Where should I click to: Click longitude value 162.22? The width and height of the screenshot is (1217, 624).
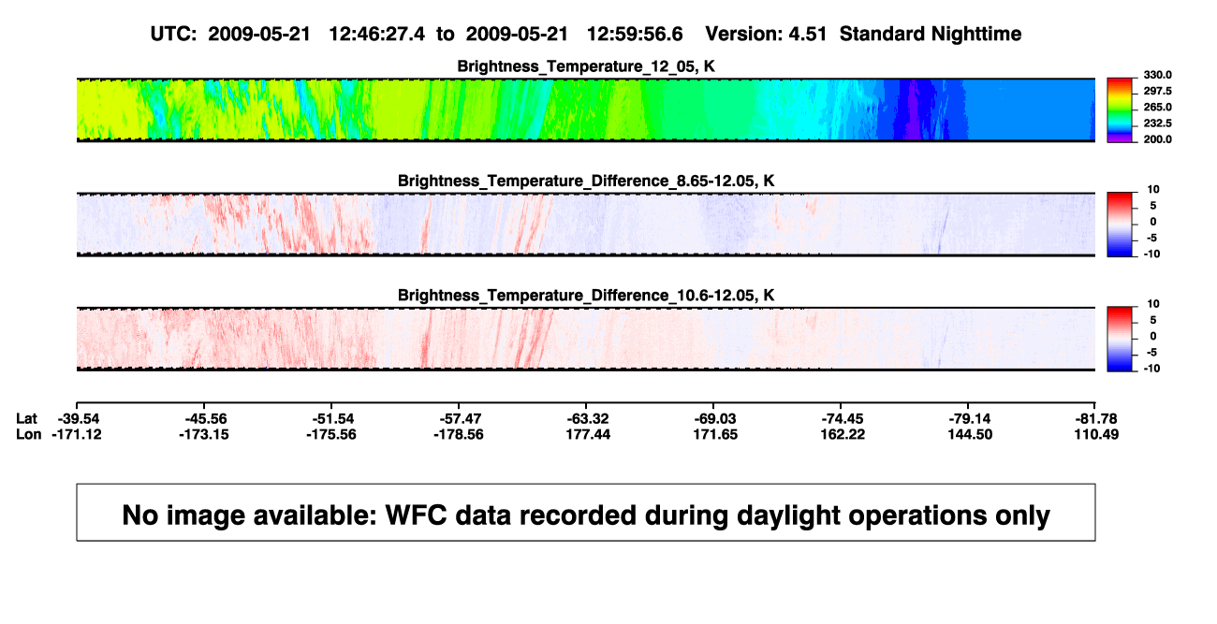coord(842,434)
